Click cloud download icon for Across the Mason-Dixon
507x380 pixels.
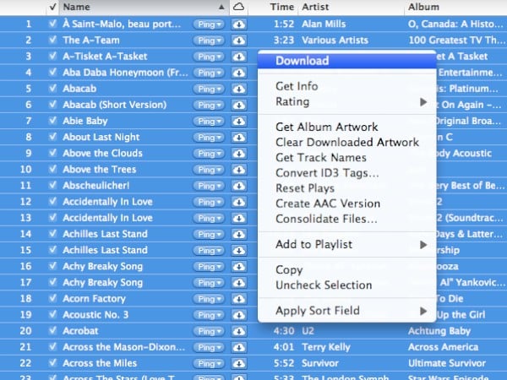tap(239, 347)
